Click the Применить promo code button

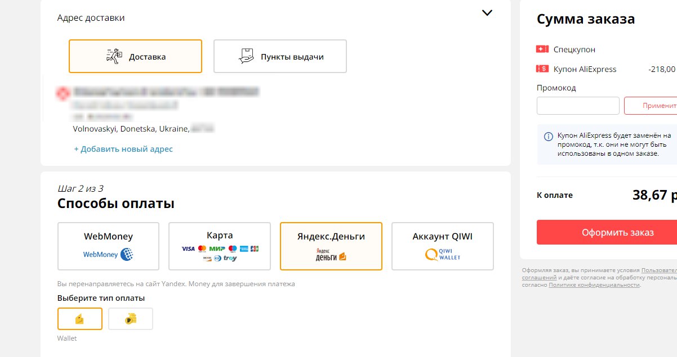[x=651, y=106]
